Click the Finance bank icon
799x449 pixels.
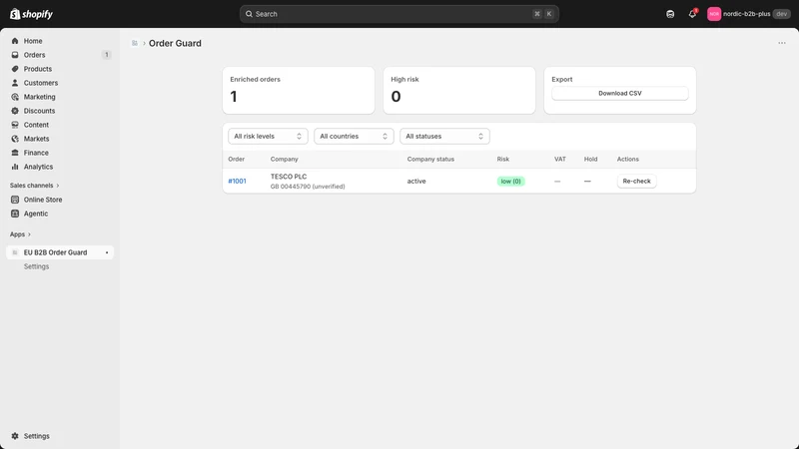click(15, 153)
